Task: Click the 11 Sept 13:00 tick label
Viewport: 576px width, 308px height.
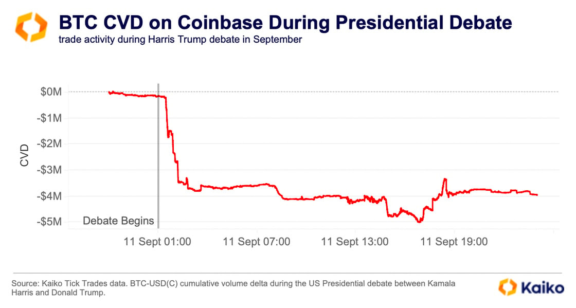Action: coord(355,242)
